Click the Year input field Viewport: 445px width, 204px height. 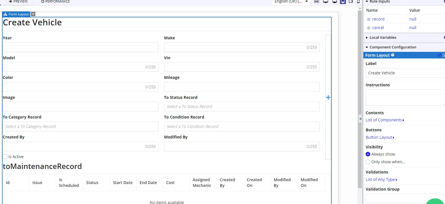tap(80, 47)
